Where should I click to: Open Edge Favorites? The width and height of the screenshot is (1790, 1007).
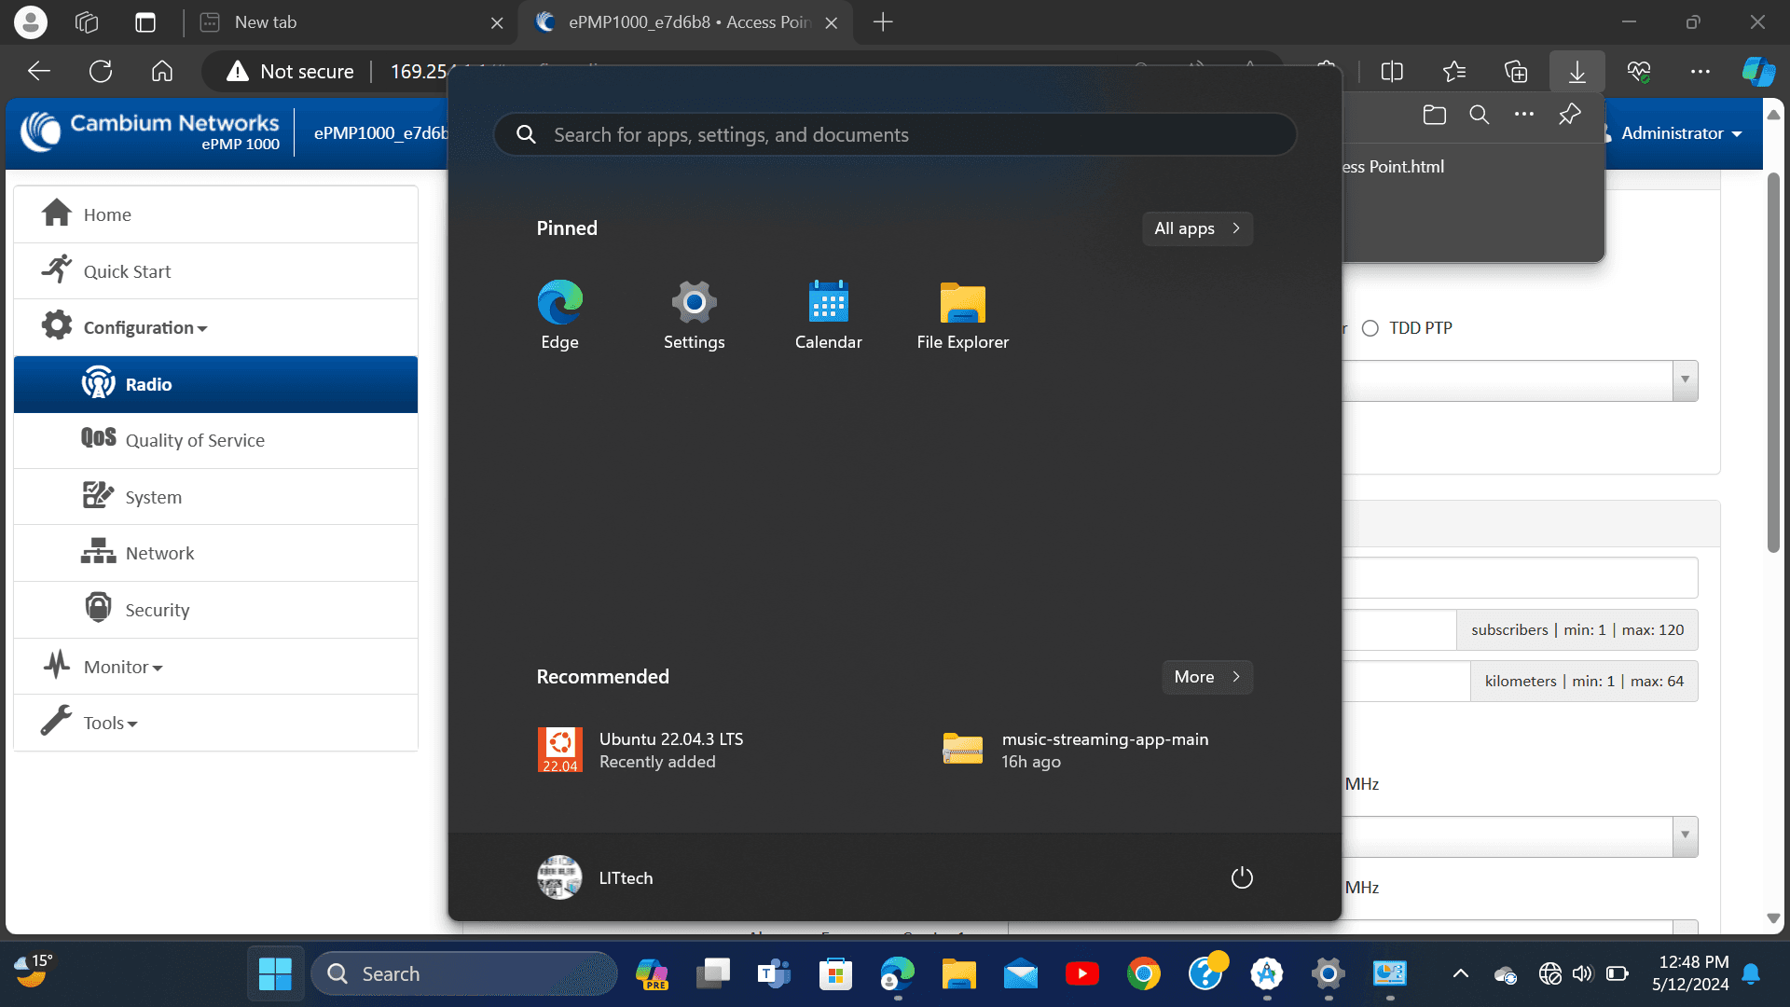coord(1454,72)
